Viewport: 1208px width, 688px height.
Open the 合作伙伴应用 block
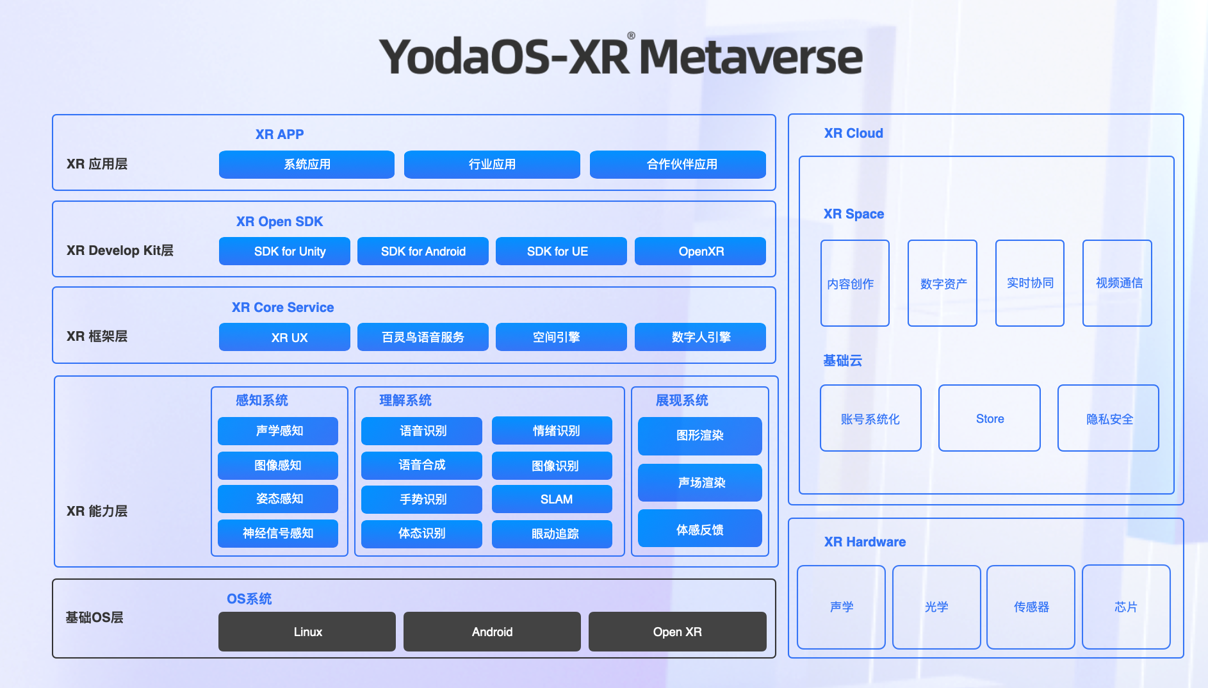click(x=677, y=165)
